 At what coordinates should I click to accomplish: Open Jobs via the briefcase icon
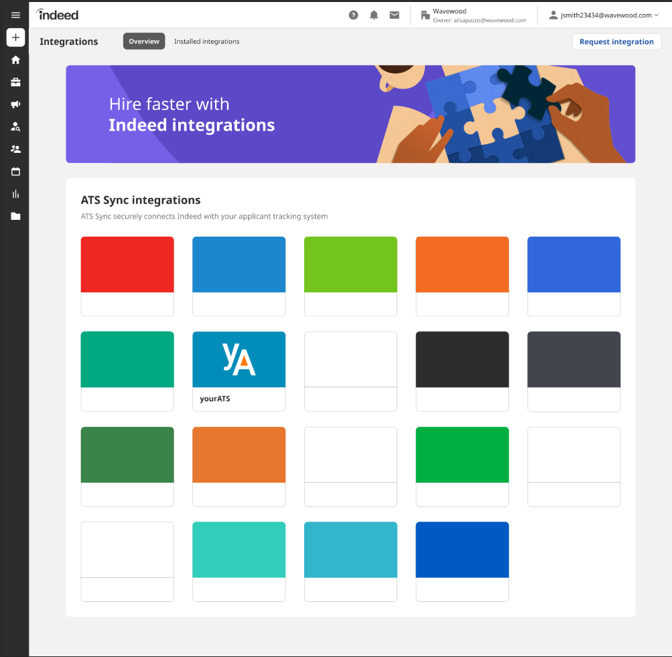[15, 82]
